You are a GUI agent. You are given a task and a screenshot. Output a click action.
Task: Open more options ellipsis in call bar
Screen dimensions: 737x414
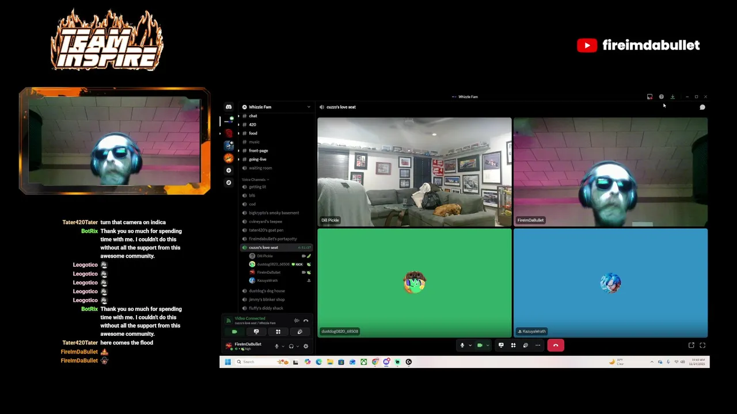(x=538, y=345)
